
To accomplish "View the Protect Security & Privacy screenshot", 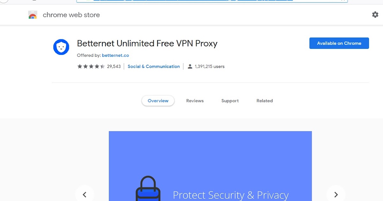I will click(210, 166).
